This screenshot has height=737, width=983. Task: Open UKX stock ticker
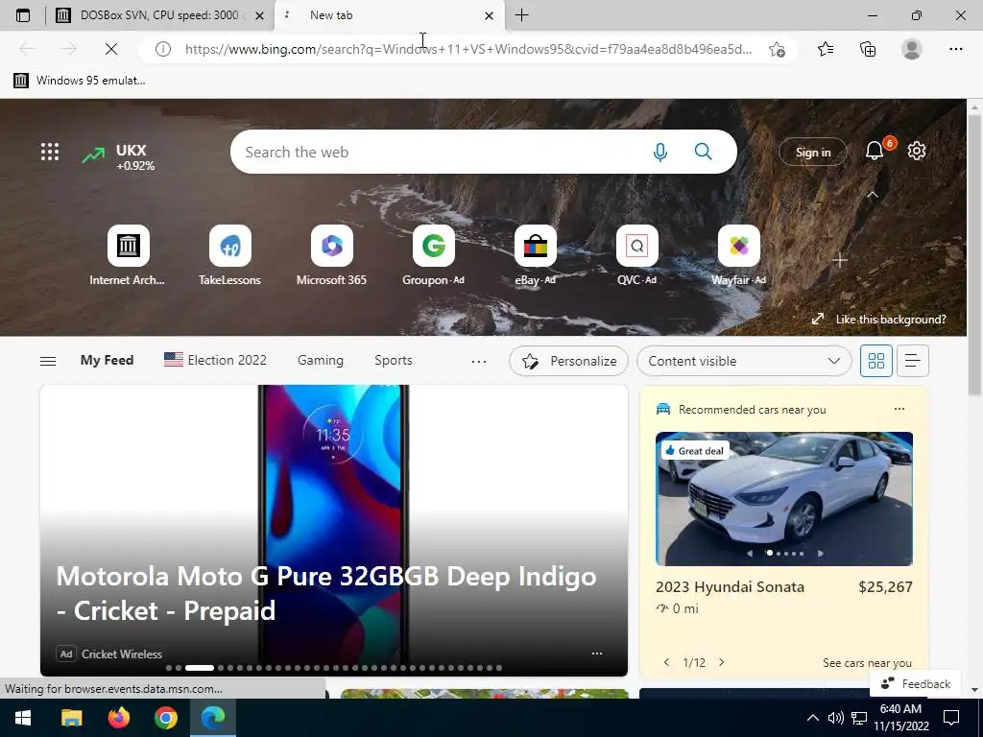(119, 156)
